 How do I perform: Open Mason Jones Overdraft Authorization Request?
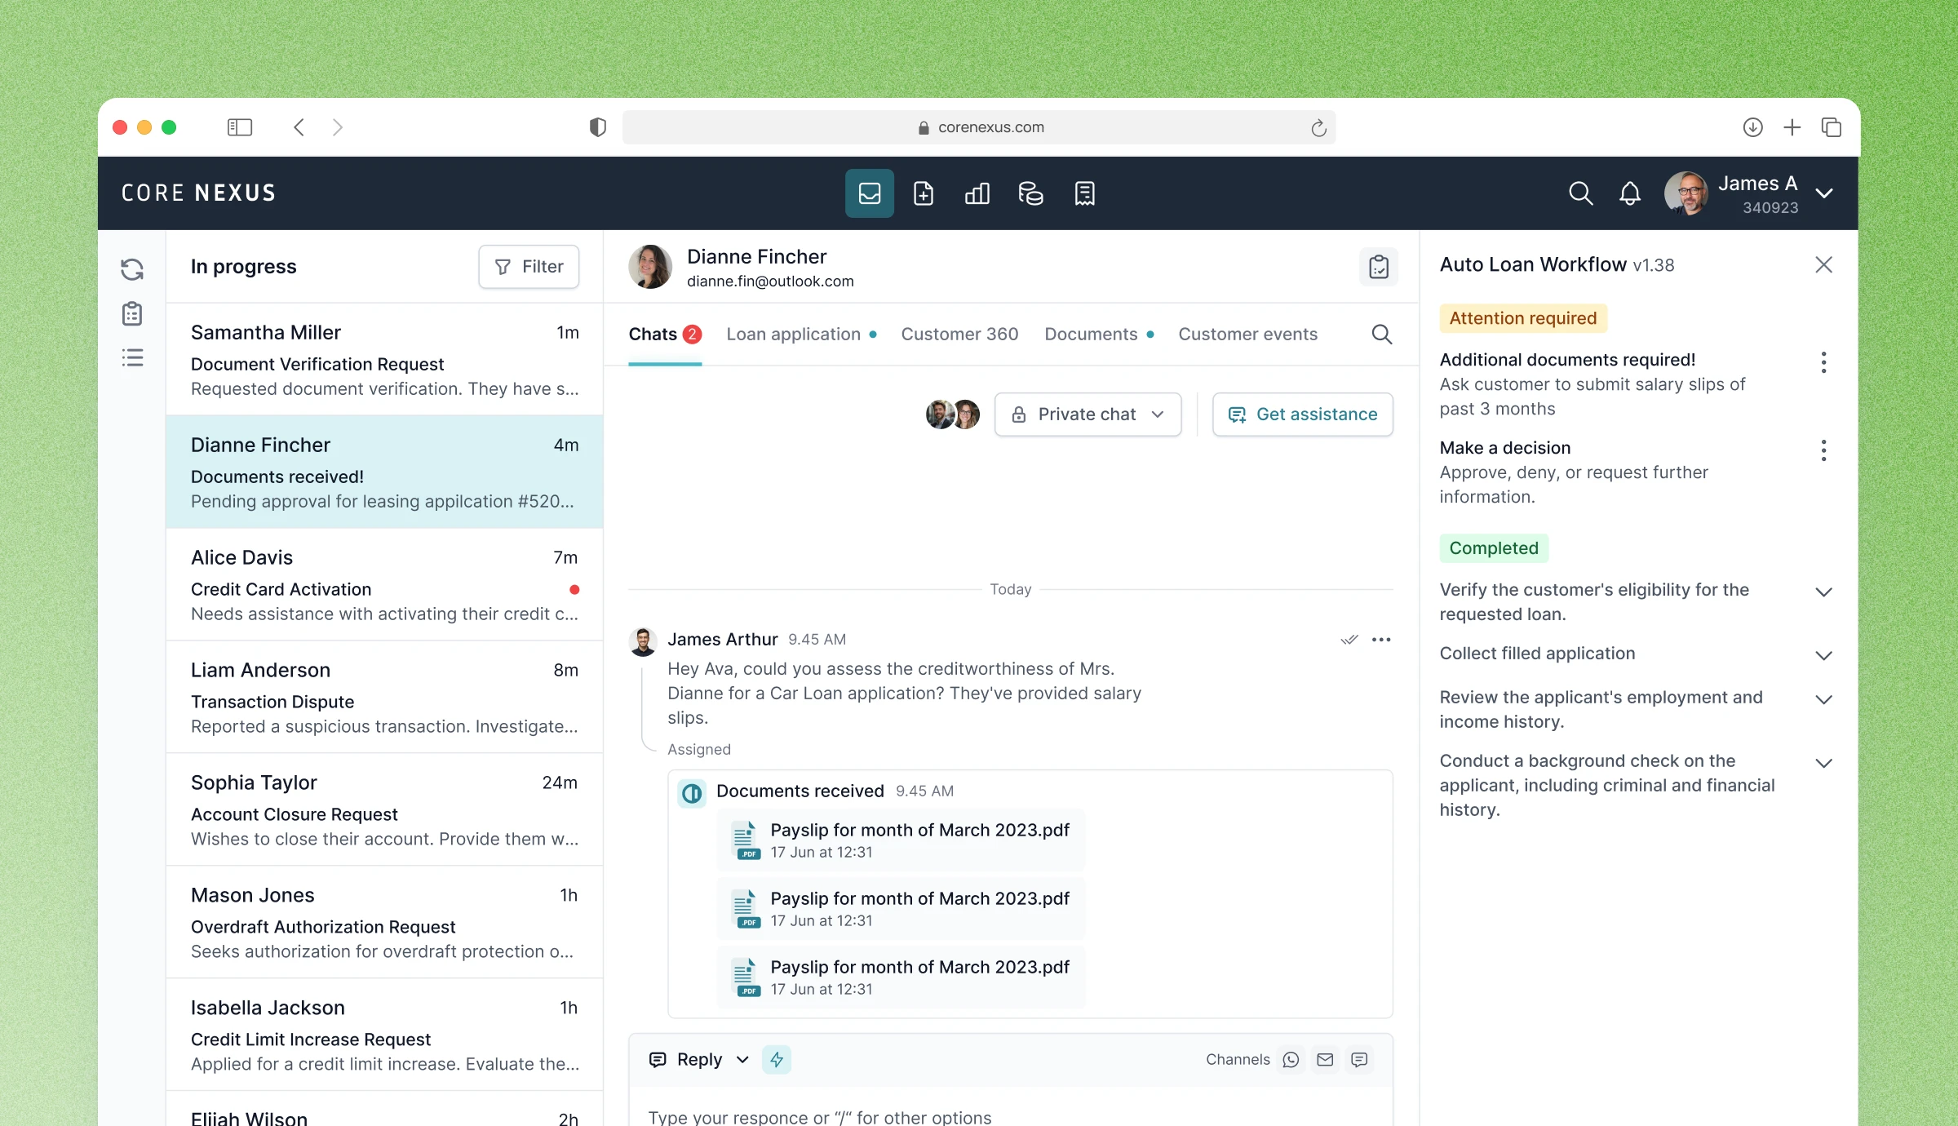384,923
